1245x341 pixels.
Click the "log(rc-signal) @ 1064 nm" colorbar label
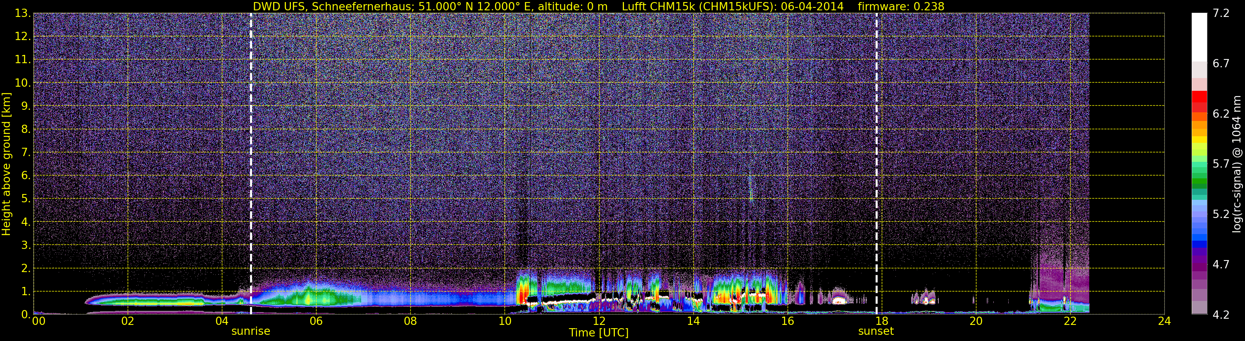pos(1237,164)
